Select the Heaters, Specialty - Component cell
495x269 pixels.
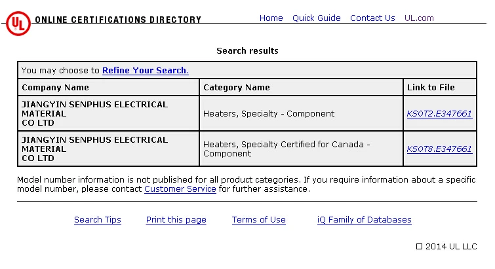point(269,114)
